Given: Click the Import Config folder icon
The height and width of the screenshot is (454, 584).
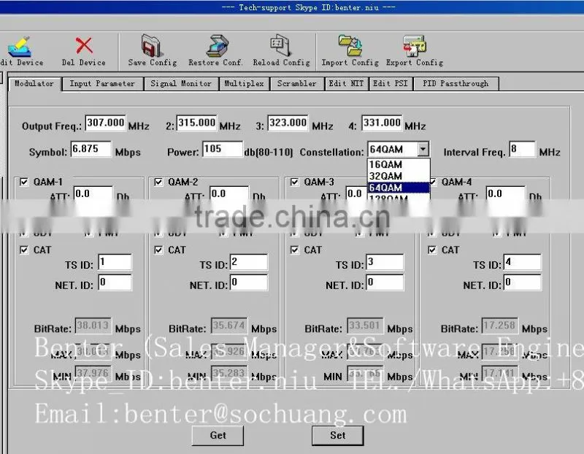Looking at the screenshot, I should pyautogui.click(x=350, y=46).
